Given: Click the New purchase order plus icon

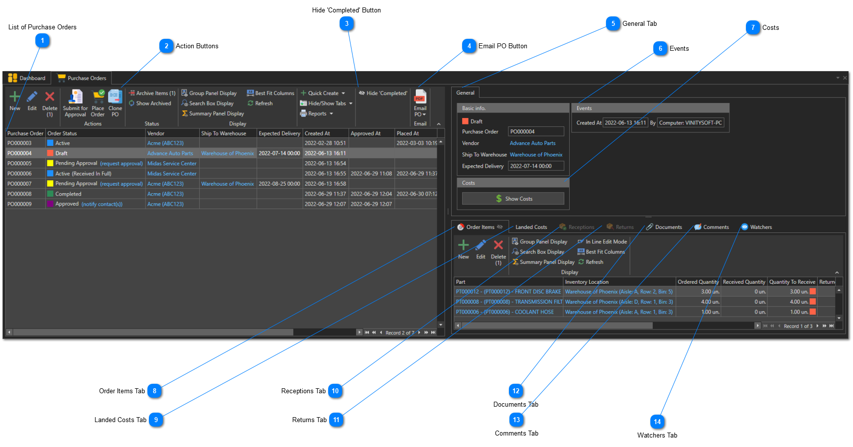Looking at the screenshot, I should tap(15, 97).
